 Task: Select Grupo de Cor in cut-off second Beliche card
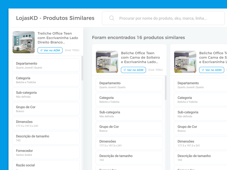[x=200, y=128]
